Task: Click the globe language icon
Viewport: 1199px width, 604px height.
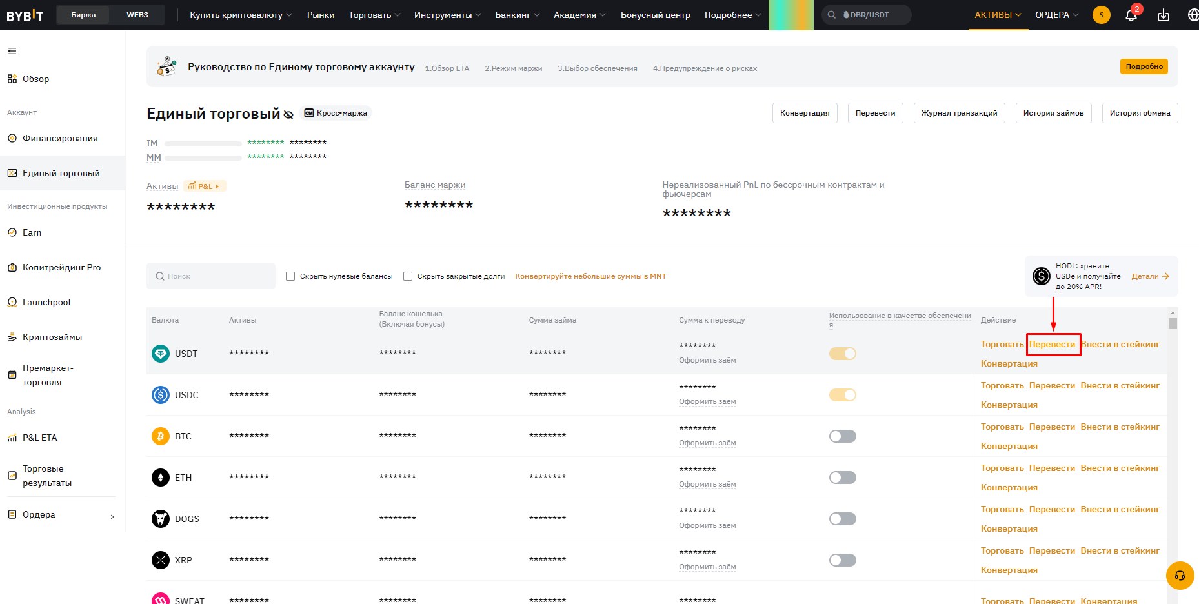Action: coord(1193,15)
